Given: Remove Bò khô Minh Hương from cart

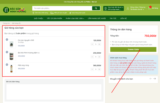Looking at the screenshot, I should (7, 52).
